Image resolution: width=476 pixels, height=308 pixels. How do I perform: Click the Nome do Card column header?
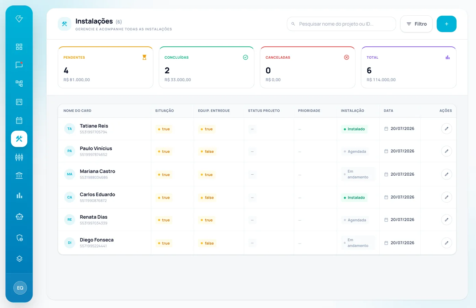(x=78, y=111)
